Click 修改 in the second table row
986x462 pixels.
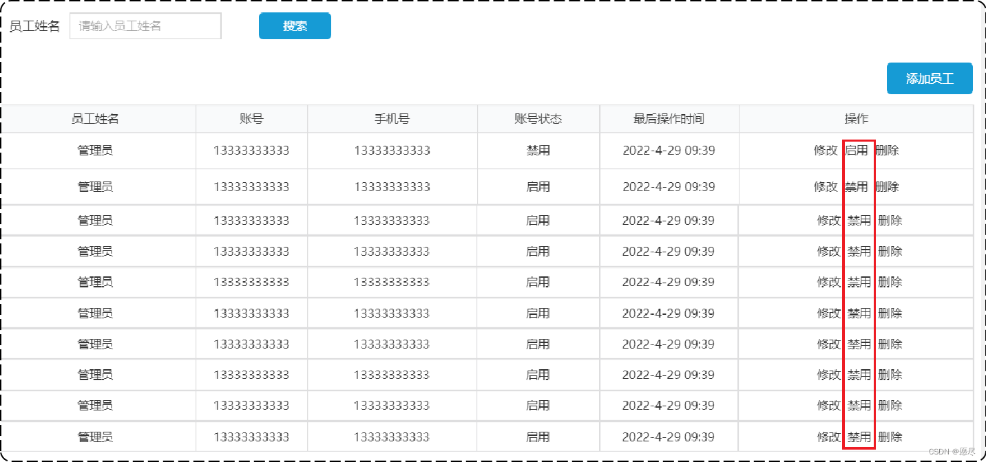click(x=826, y=186)
